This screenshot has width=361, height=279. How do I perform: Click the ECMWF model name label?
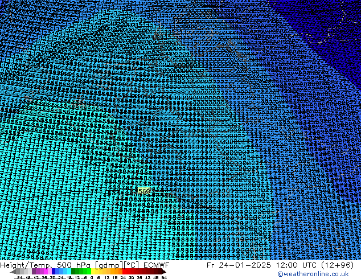pos(157,265)
